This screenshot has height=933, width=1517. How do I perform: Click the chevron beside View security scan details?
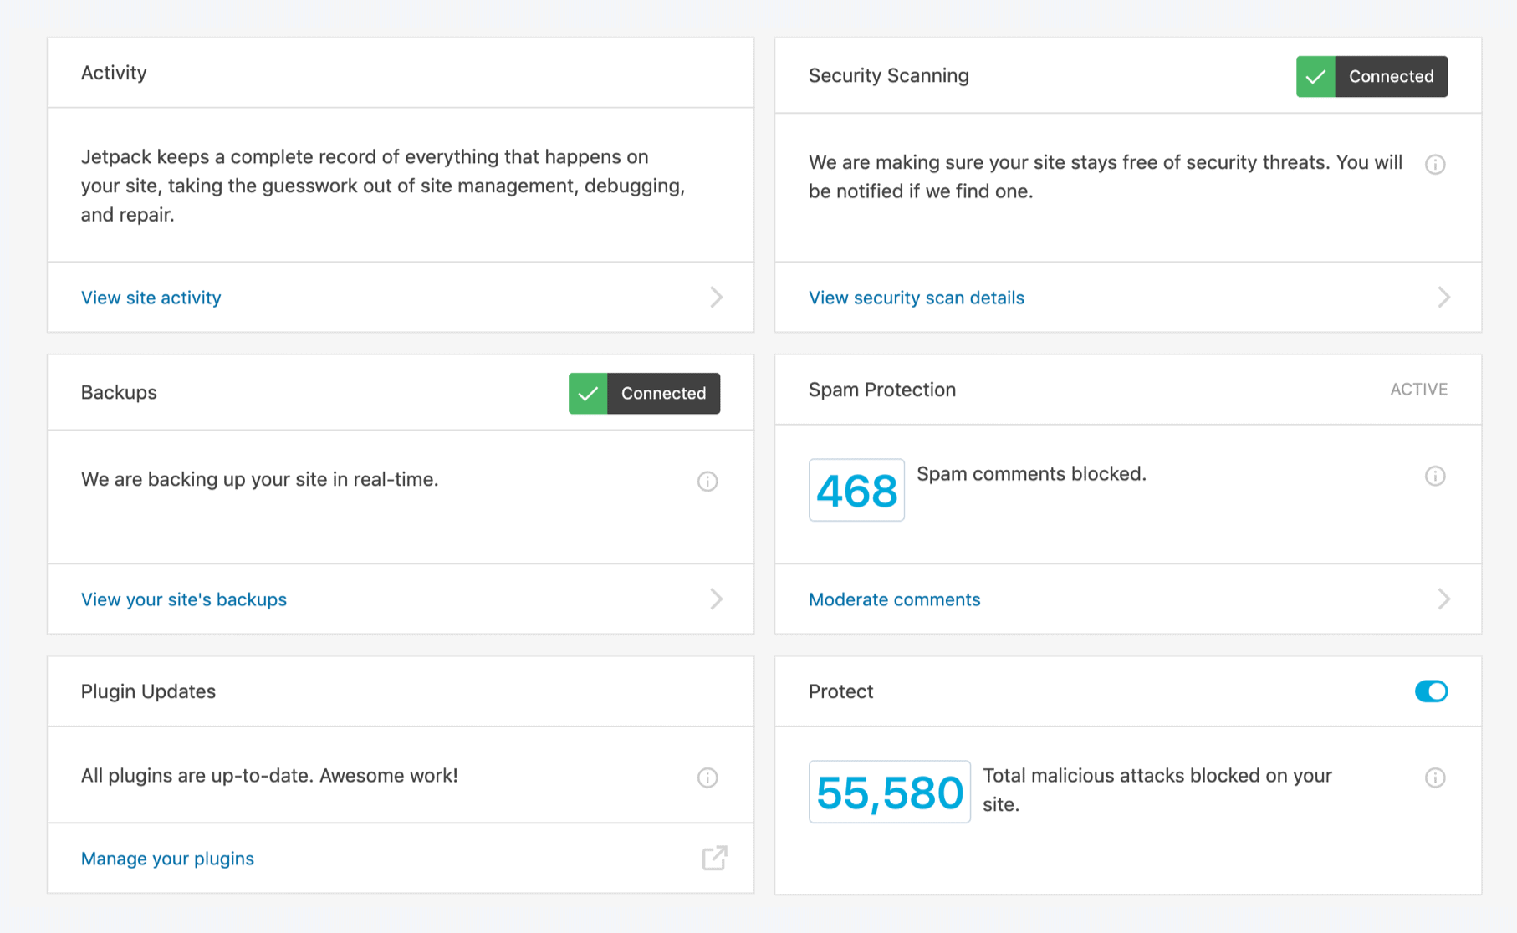click(x=1444, y=297)
